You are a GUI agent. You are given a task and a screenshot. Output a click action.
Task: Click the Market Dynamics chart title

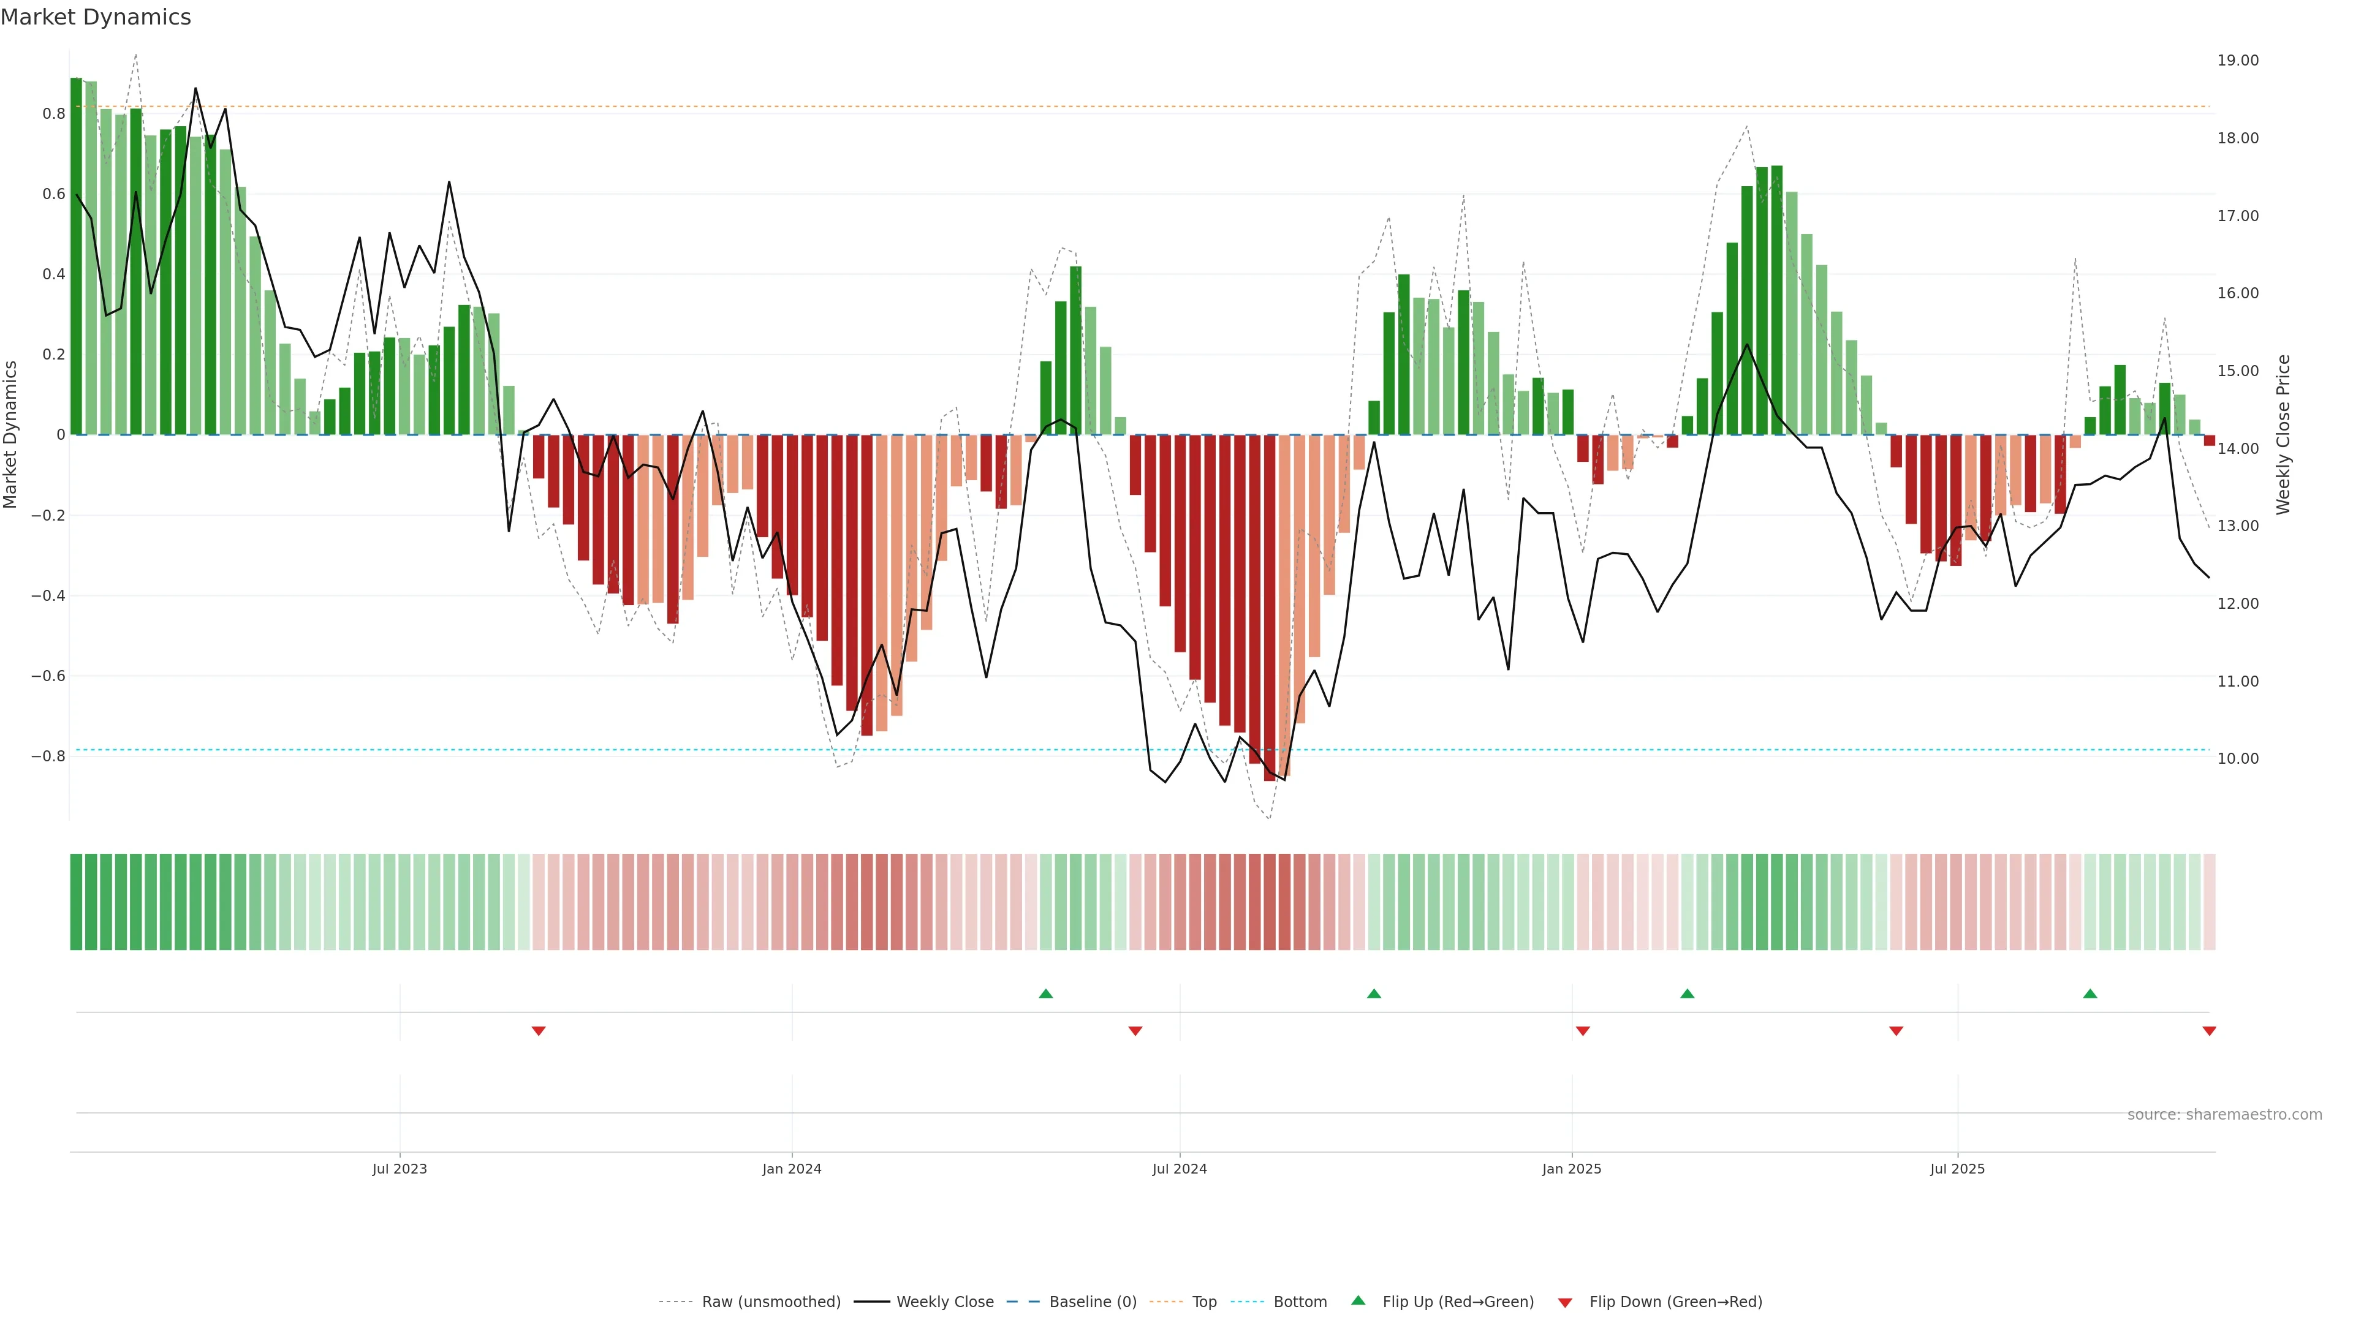pyautogui.click(x=96, y=17)
